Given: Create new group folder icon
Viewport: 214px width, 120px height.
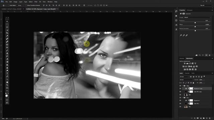Looking at the screenshot, I should click(204, 118).
